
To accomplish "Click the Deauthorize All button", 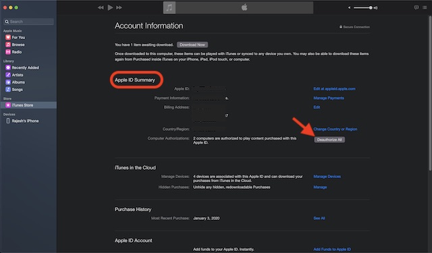I will click(x=329, y=140).
